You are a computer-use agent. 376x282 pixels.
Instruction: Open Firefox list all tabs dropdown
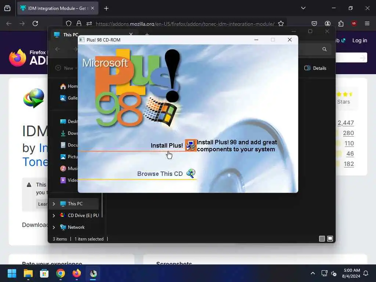tap(303, 8)
